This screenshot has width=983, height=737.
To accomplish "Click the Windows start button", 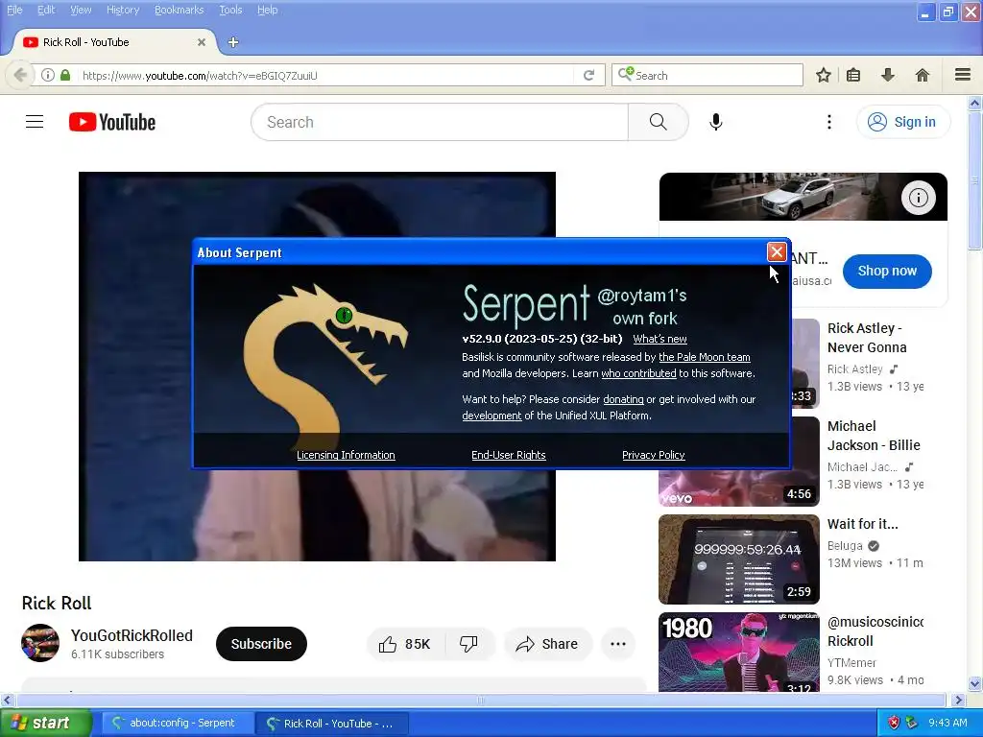I will [x=46, y=724].
